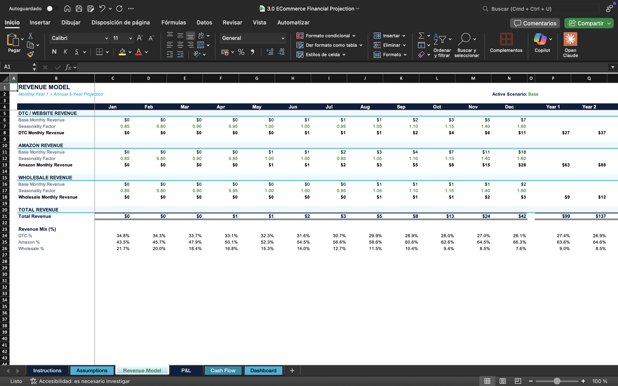
Task: Click the borders icon
Action: pos(99,52)
